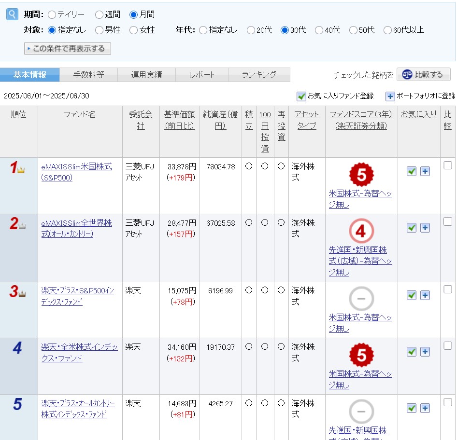Screen dimensions: 457x440
Task: Favorite the eMAXIS Slim 全世界株式 fund
Action: tap(411, 228)
